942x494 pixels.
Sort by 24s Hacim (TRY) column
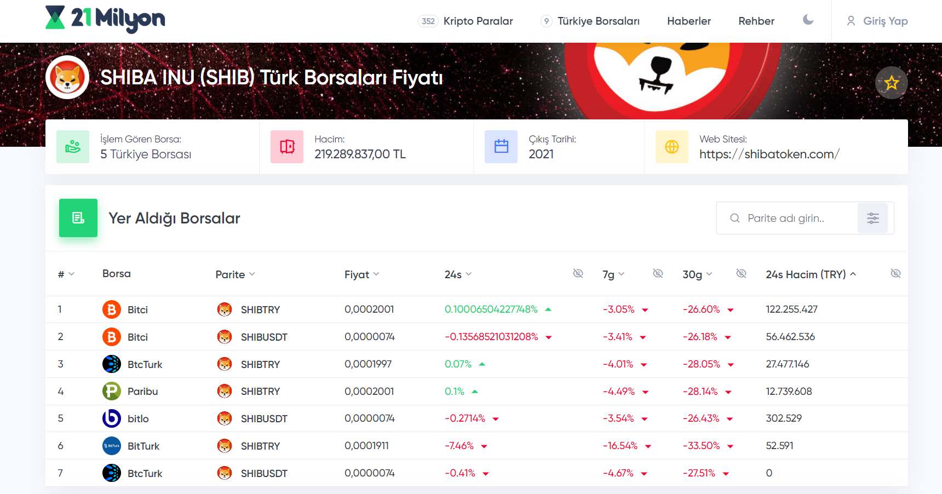[x=811, y=274]
